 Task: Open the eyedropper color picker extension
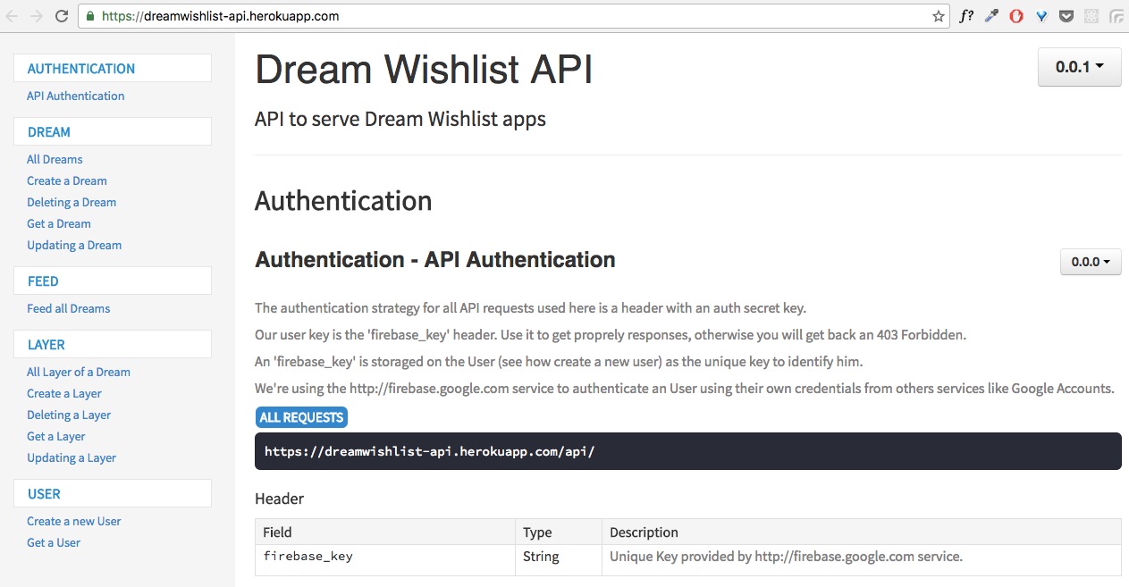(x=991, y=16)
